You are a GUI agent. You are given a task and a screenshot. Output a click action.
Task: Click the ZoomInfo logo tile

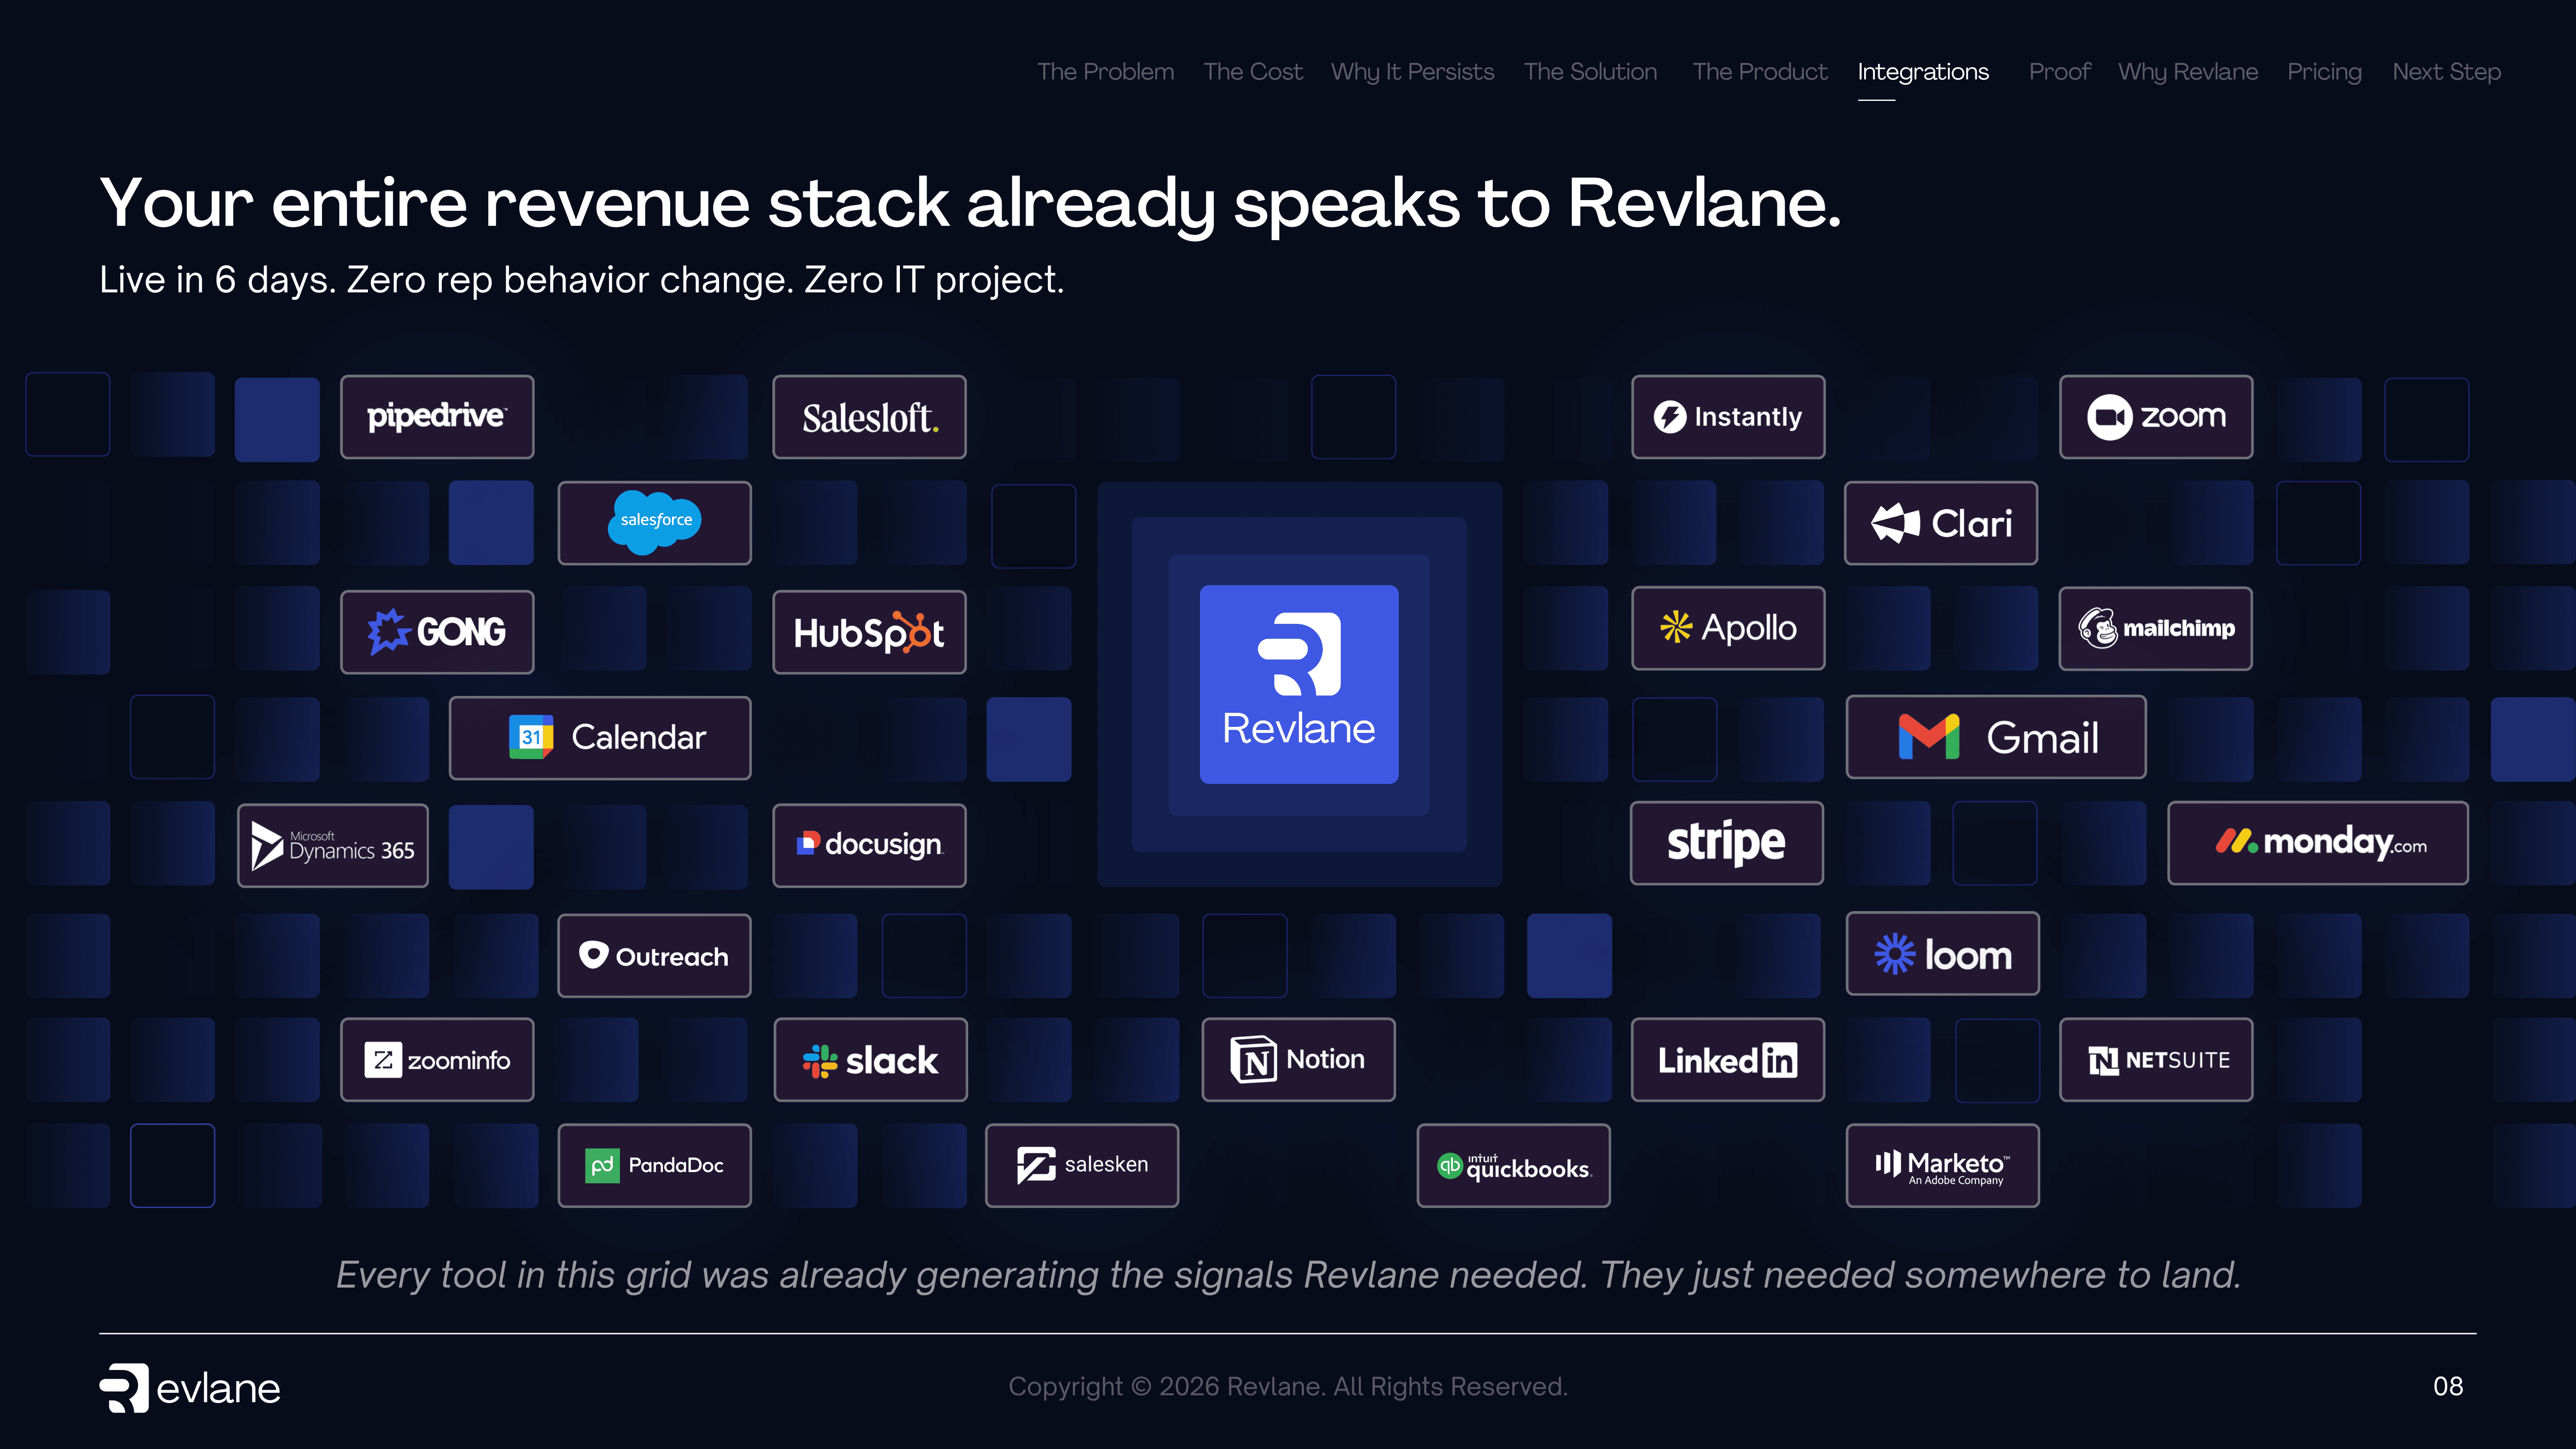tap(437, 1060)
